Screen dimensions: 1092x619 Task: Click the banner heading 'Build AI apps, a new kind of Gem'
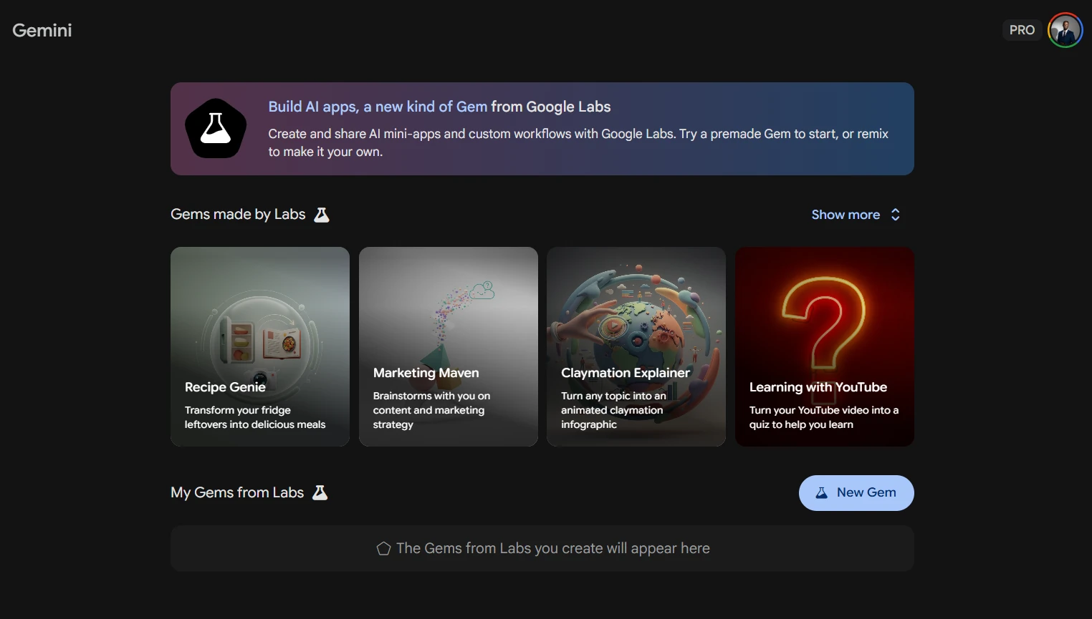coord(378,107)
